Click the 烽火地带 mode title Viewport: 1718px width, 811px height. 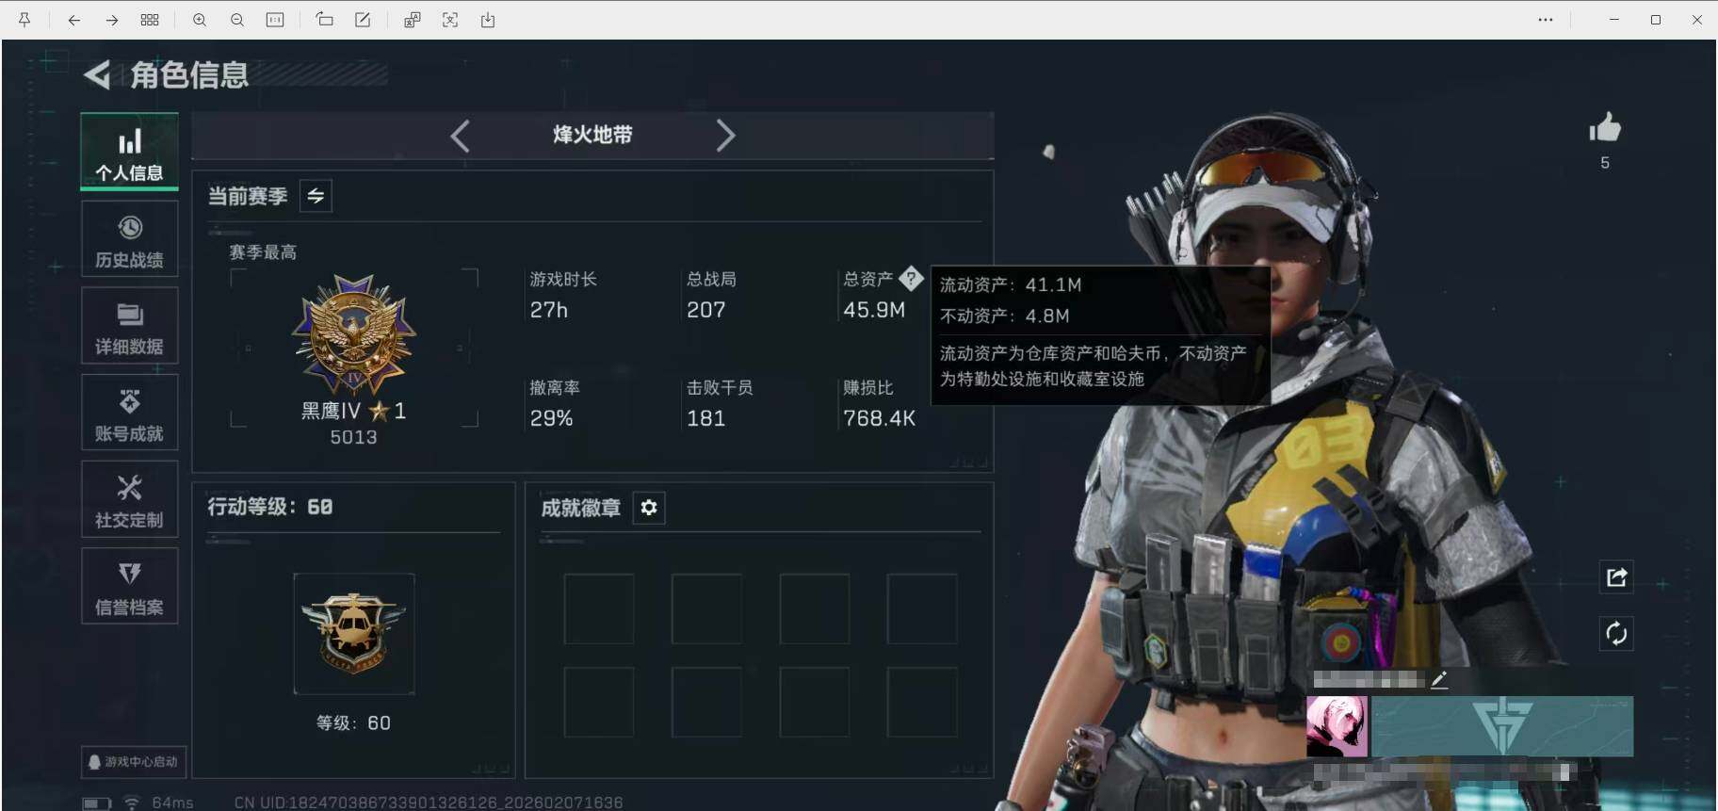(592, 135)
